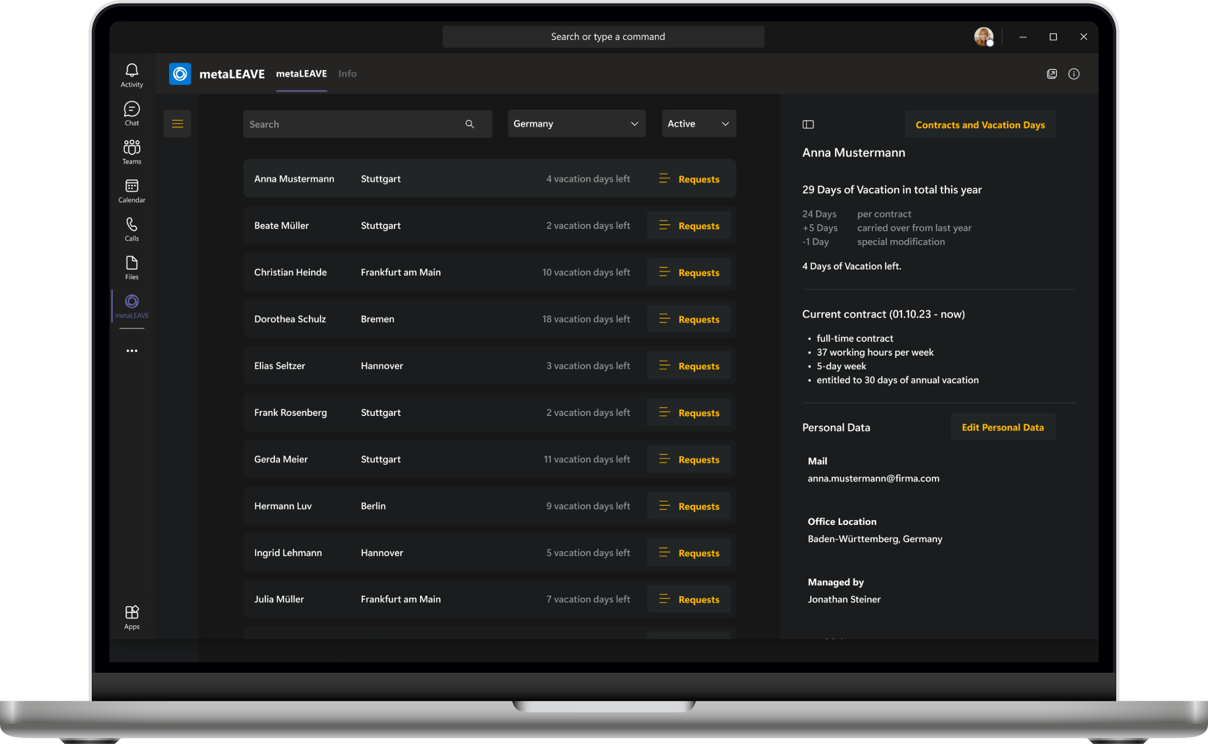
Task: Open the Calendar sidebar icon
Action: [132, 191]
